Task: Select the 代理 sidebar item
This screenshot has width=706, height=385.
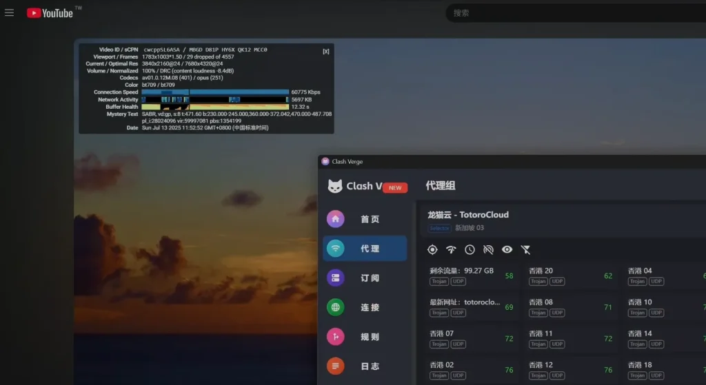Action: coord(365,248)
